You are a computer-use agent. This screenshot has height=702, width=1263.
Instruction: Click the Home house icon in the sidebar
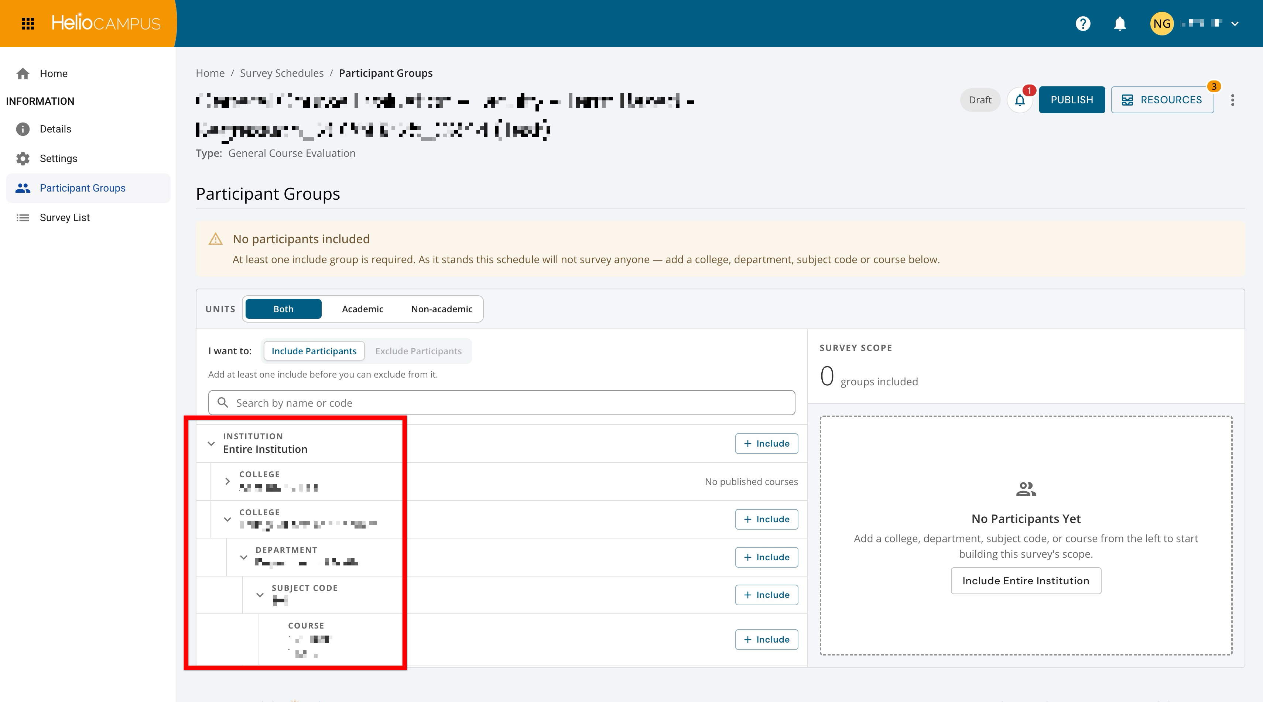[23, 73]
